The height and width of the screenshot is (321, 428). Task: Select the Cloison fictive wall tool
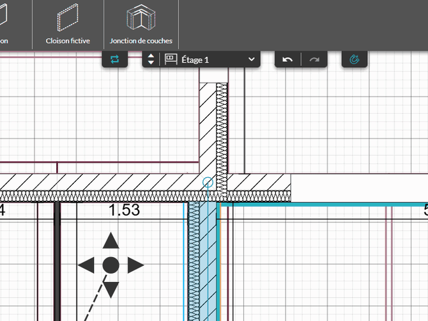pos(68,24)
